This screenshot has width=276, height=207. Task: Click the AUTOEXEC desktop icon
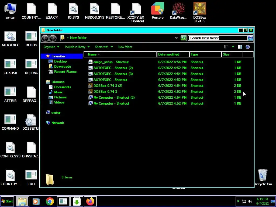(11, 39)
